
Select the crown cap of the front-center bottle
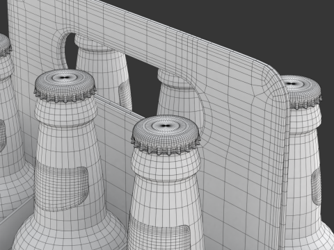(166, 135)
